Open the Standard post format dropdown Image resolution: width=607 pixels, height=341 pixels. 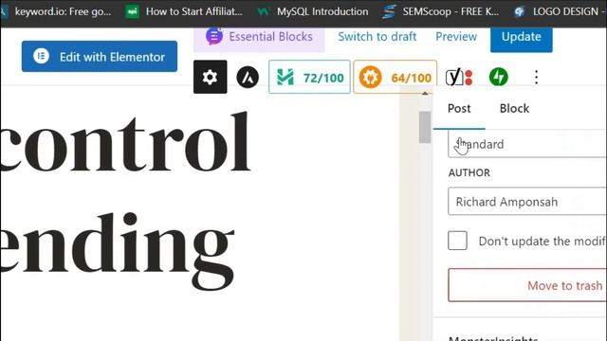(x=527, y=144)
